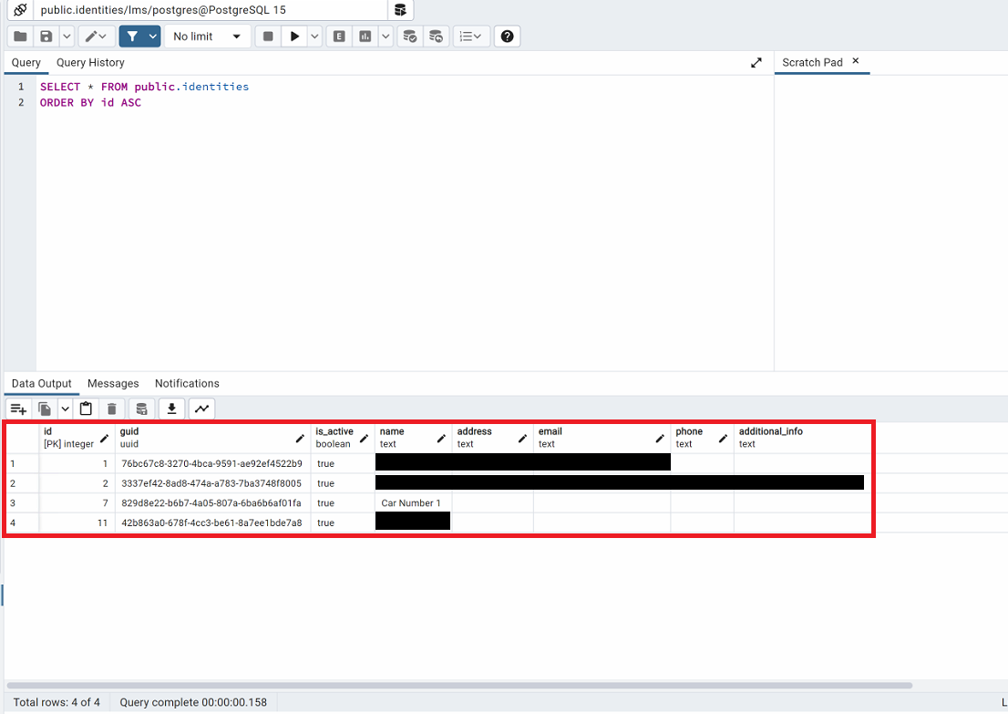Image resolution: width=1008 pixels, height=714 pixels.
Task: Click the Stop query square button
Action: 268,36
